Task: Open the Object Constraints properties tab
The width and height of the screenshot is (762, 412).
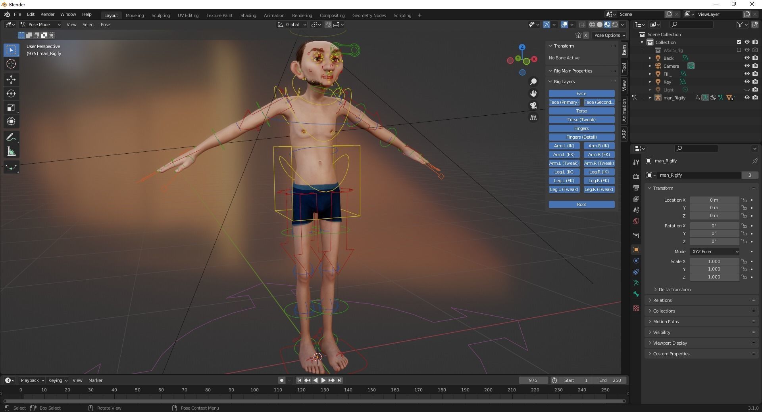Action: (x=636, y=272)
